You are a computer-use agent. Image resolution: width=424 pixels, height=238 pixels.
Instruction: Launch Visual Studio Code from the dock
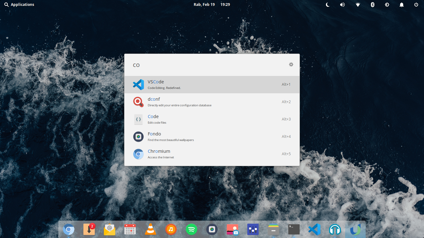[314, 229]
